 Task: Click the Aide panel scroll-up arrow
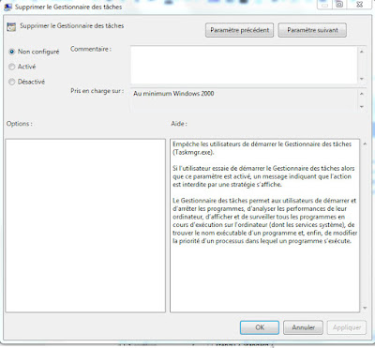[365, 144]
